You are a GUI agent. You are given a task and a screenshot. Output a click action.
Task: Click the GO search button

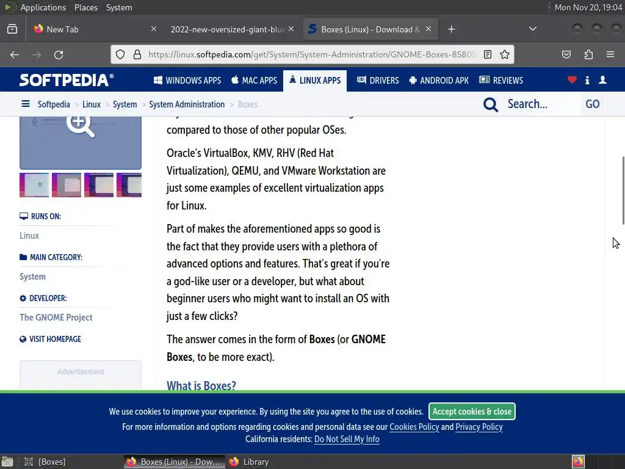592,104
